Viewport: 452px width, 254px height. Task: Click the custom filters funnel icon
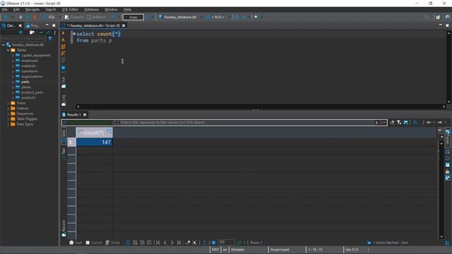pos(399,122)
